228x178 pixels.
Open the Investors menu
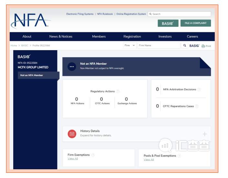[x=165, y=37]
